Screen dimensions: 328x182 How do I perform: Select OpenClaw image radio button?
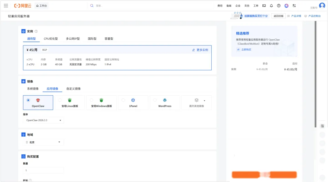click(28, 100)
